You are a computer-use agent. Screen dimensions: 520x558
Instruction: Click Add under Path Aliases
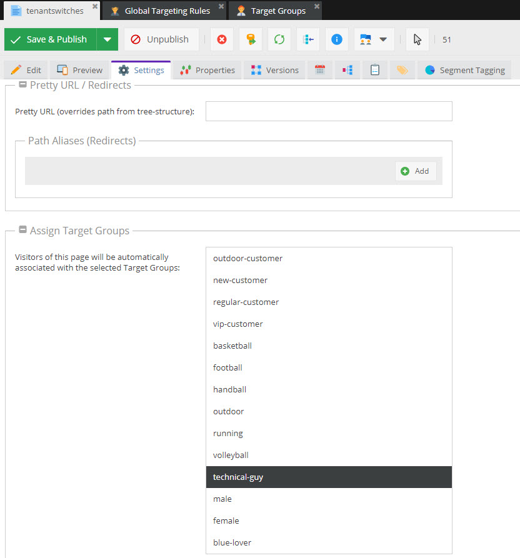[416, 171]
